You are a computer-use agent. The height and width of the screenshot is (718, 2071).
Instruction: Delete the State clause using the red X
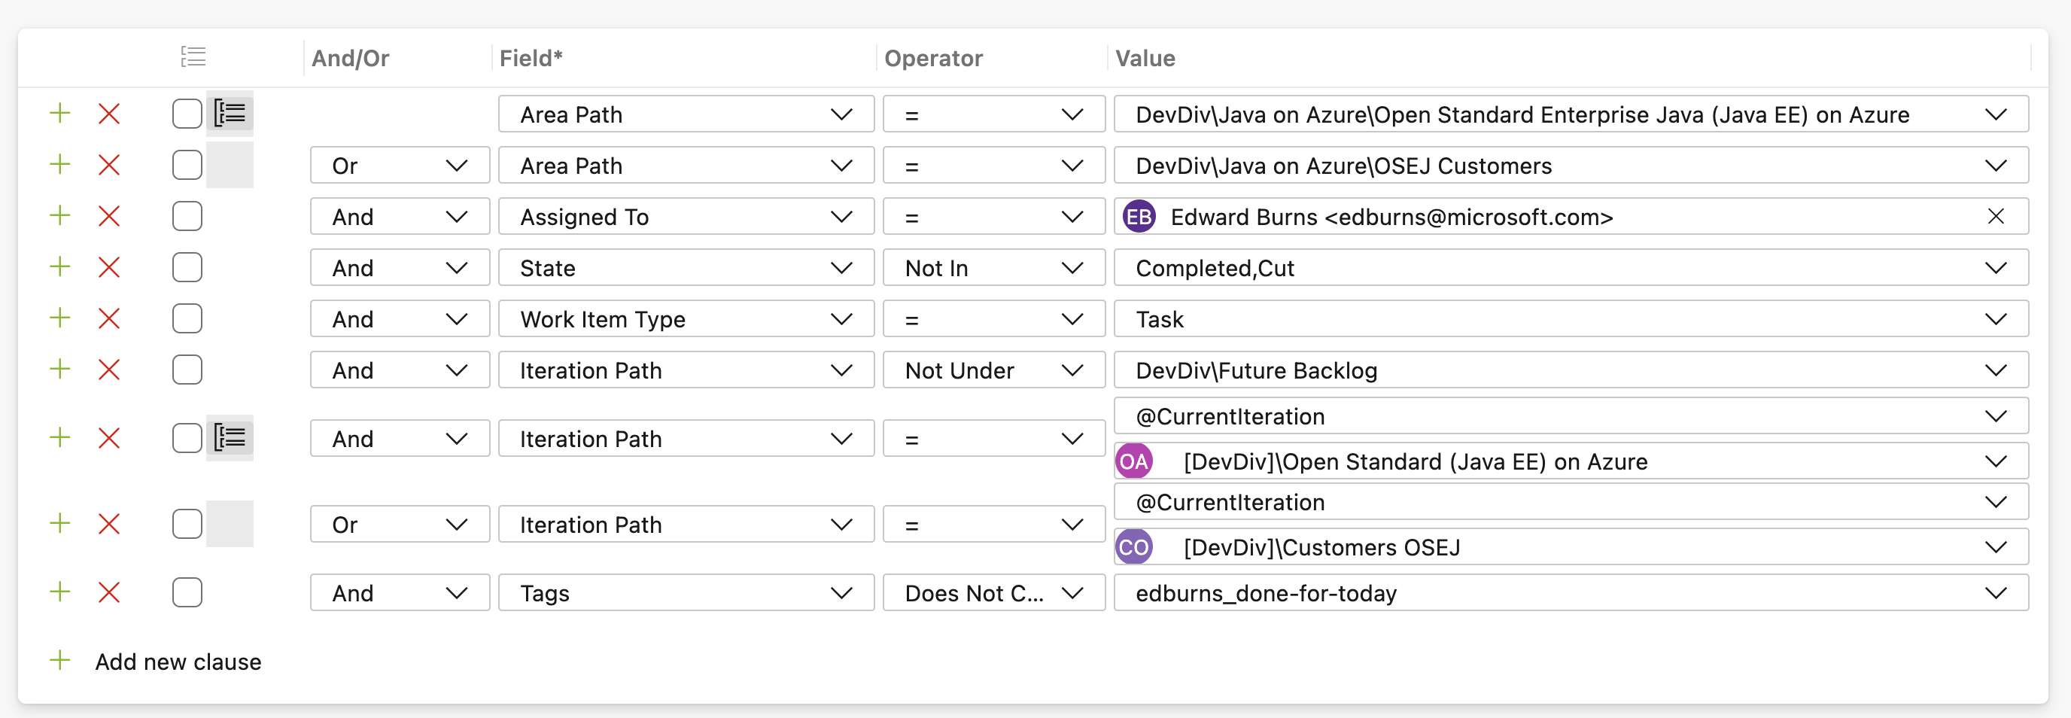tap(108, 268)
